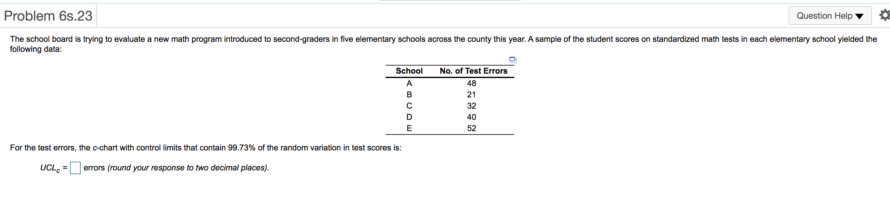The height and width of the screenshot is (216, 890).
Task: Select the School column header in the table
Action: [x=409, y=71]
